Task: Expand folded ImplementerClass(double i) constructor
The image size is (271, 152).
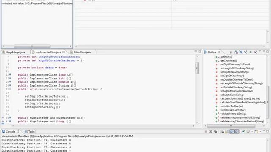Action: click(x=10, y=82)
